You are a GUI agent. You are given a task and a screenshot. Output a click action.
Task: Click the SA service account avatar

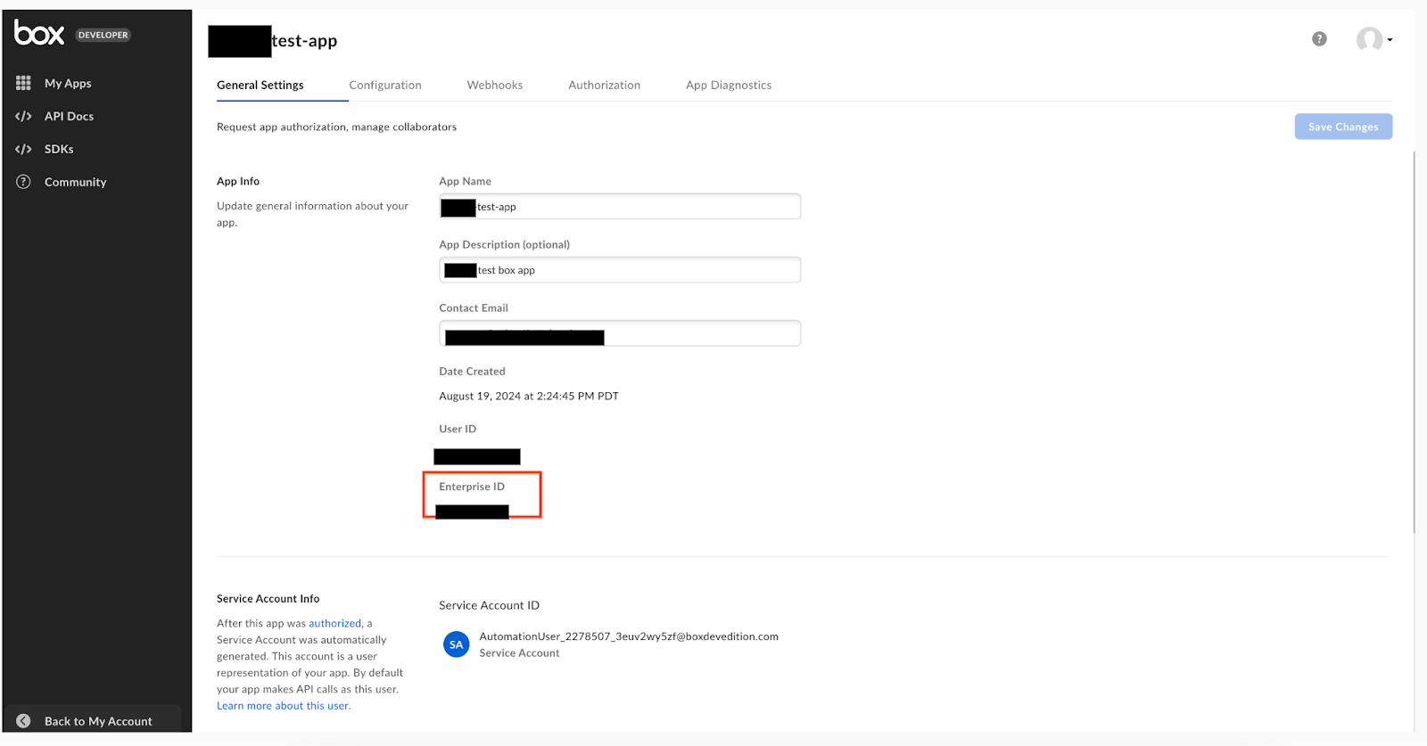[x=456, y=644]
